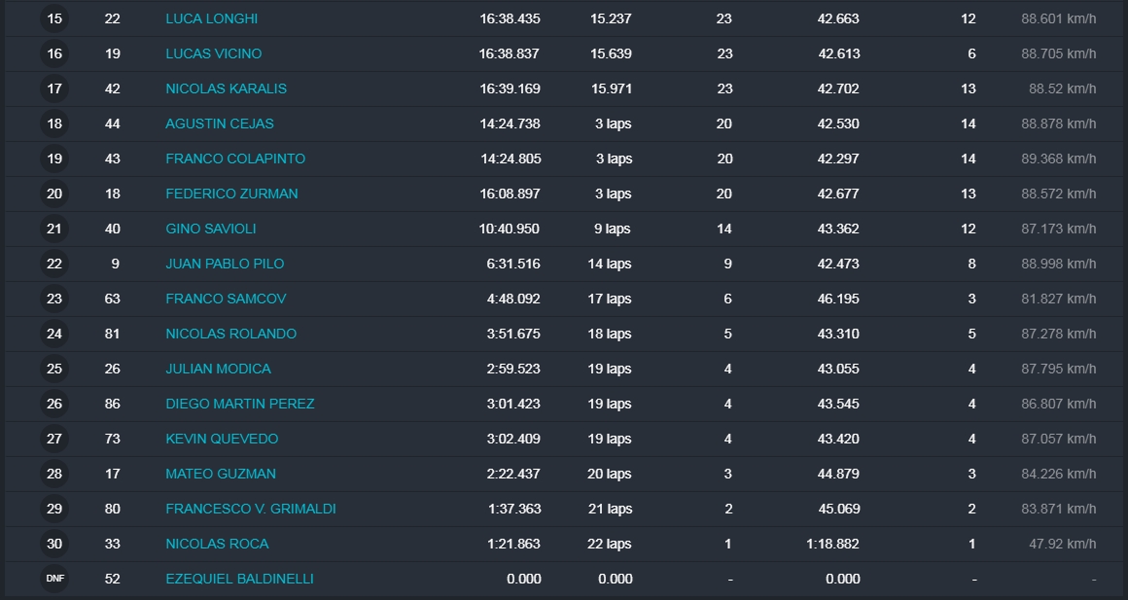Open FRANCESCO V. GRIMALDI driver page

point(251,509)
